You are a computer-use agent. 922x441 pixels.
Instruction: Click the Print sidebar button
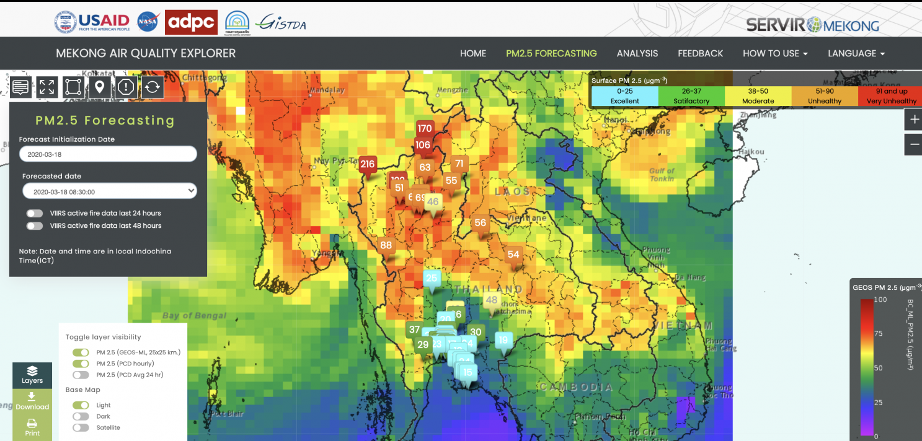click(x=32, y=427)
